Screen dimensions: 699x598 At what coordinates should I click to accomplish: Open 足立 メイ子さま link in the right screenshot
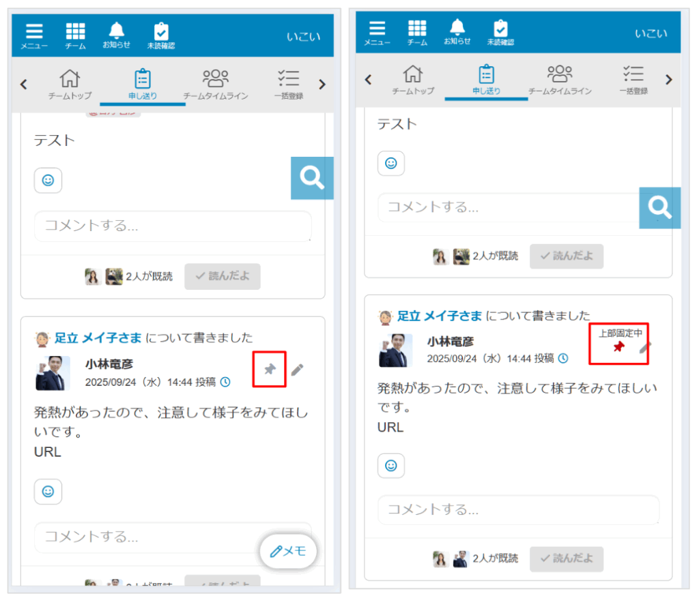440,316
